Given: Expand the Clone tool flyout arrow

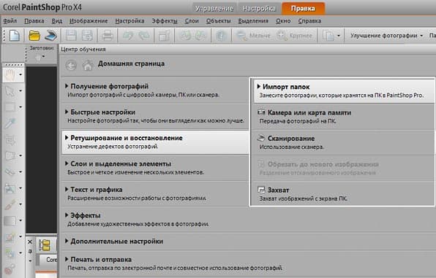Looking at the screenshot, I should coord(20,188).
